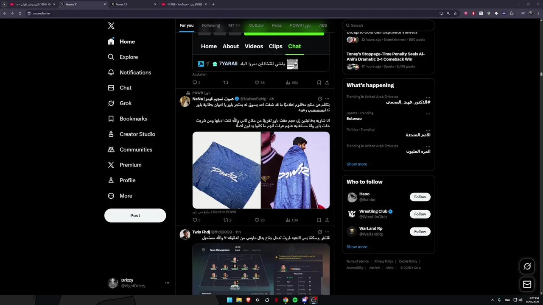This screenshot has width=543, height=305.
Task: Switch to the OutLaw list tab
Action: [256, 25]
